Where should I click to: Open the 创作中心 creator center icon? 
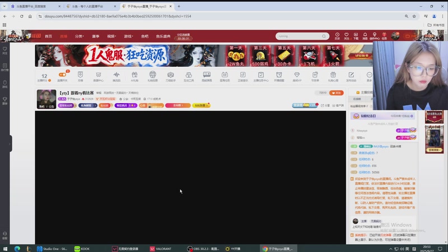coord(374,36)
